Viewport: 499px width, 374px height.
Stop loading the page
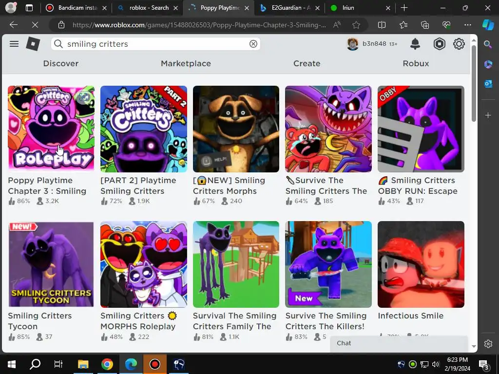(35, 25)
